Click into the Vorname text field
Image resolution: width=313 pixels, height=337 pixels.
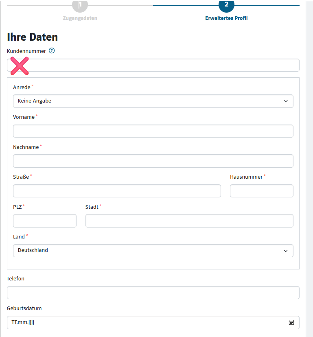click(x=153, y=131)
